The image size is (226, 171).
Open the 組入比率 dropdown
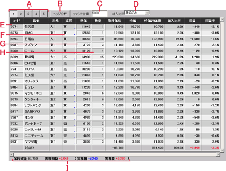[147, 13]
